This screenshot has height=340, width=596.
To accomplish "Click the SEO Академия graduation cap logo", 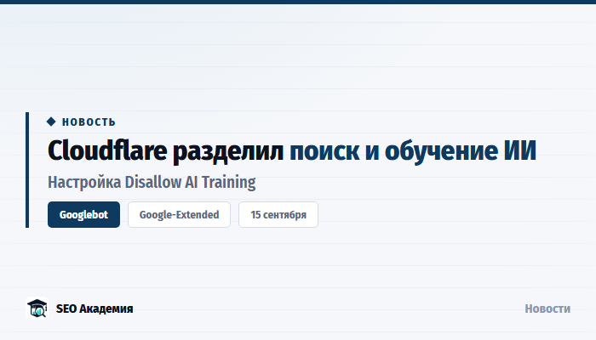I will coord(37,308).
